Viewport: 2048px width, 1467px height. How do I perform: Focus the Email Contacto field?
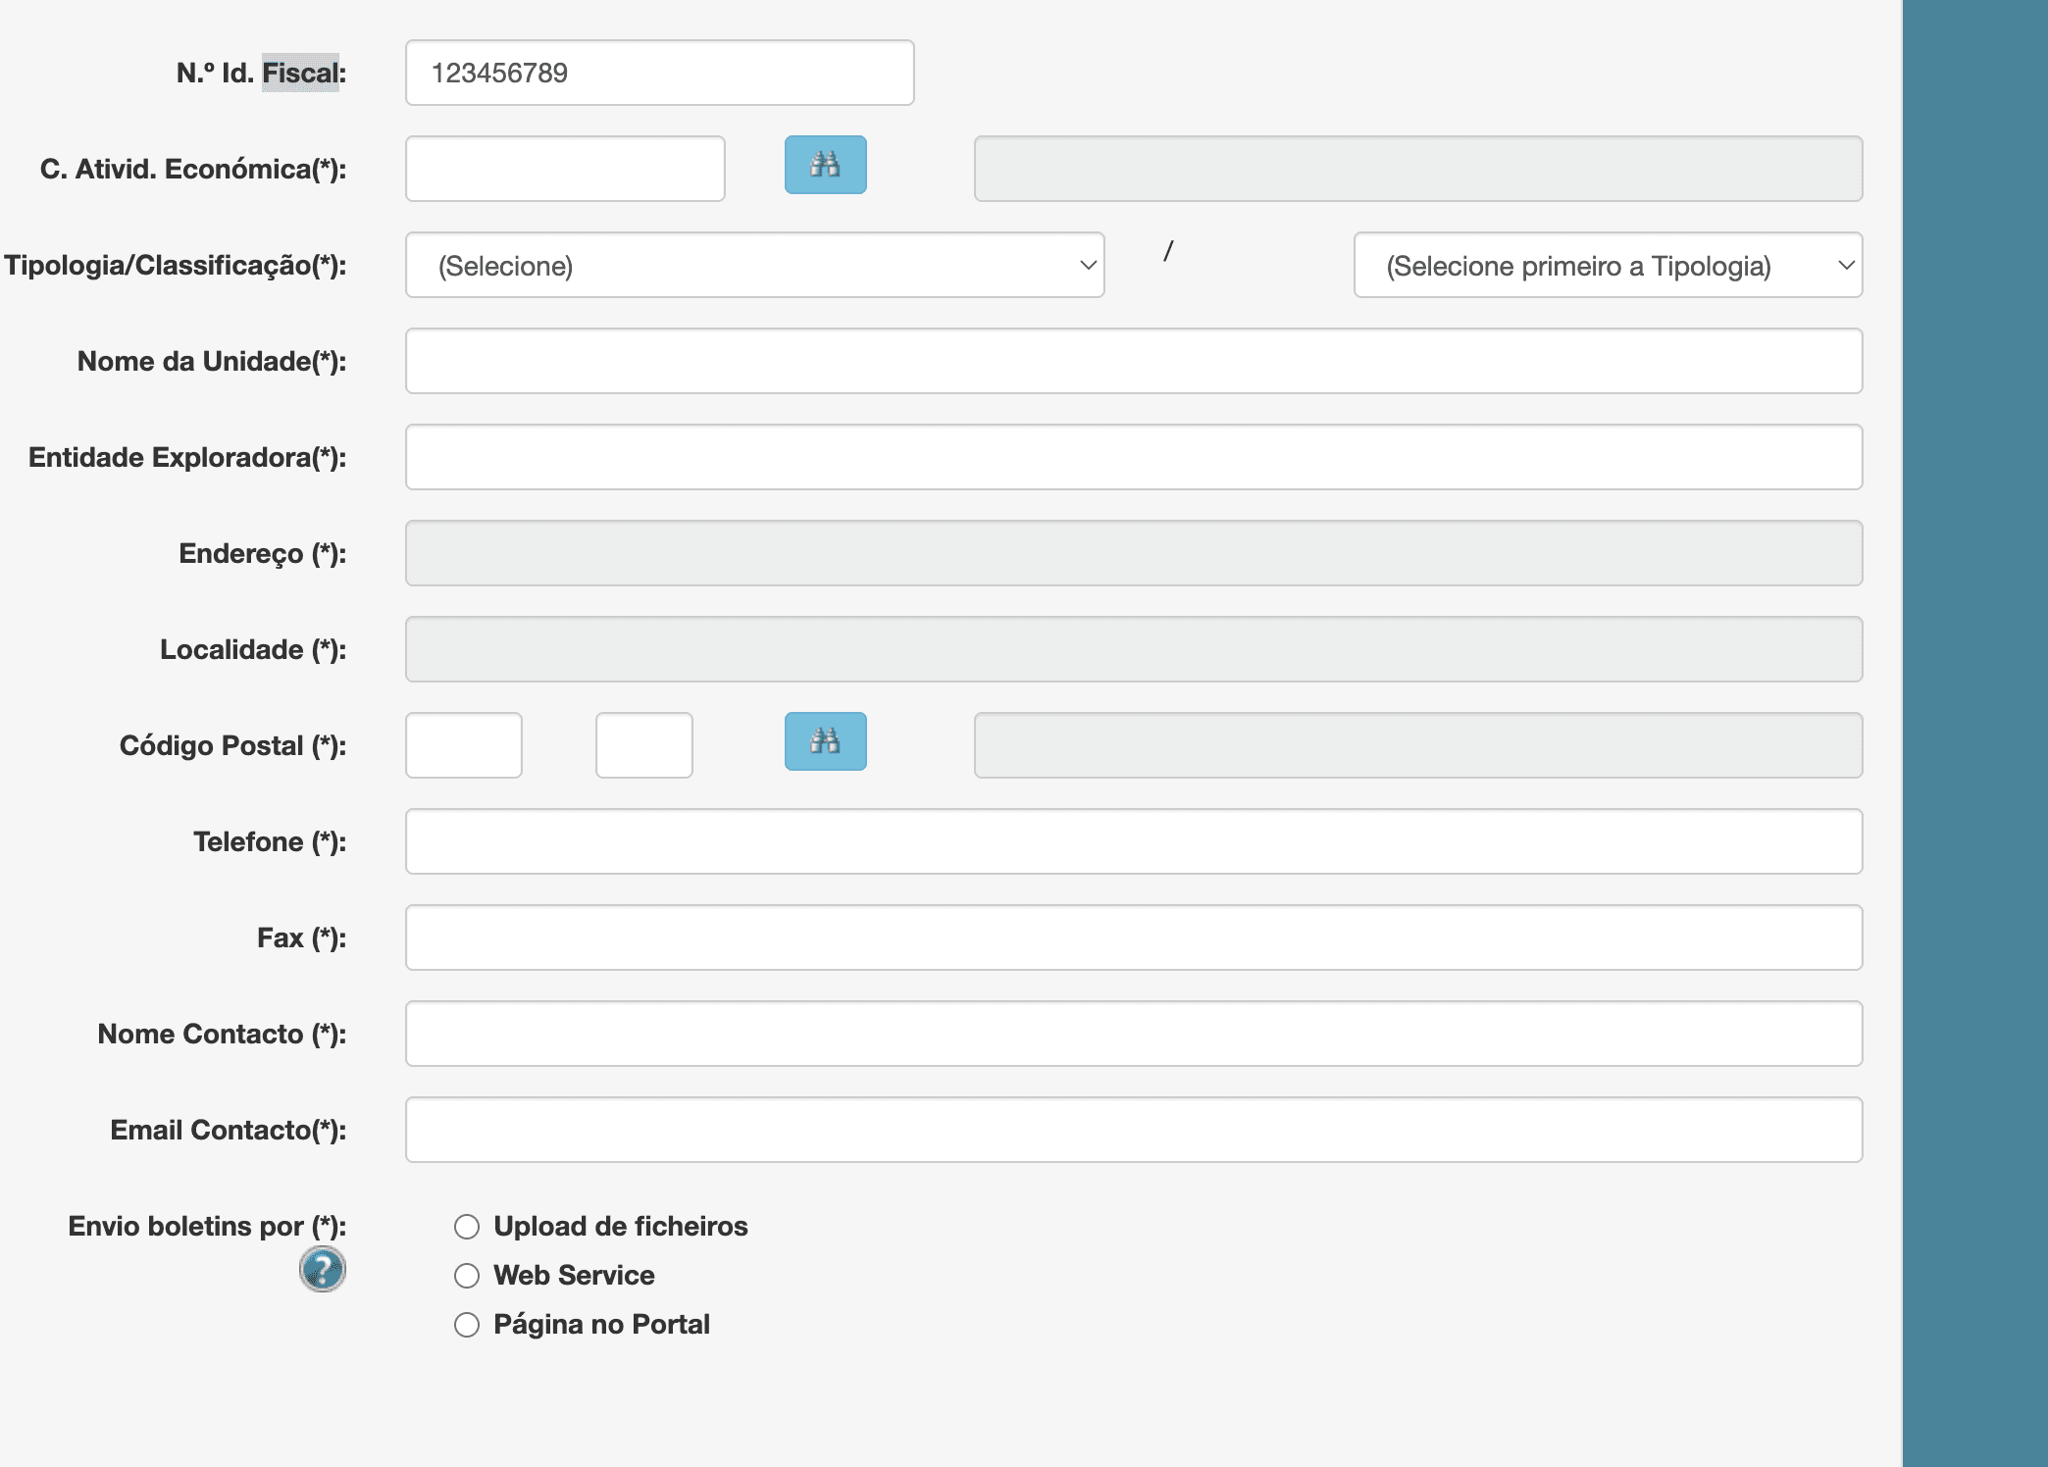click(x=1133, y=1130)
